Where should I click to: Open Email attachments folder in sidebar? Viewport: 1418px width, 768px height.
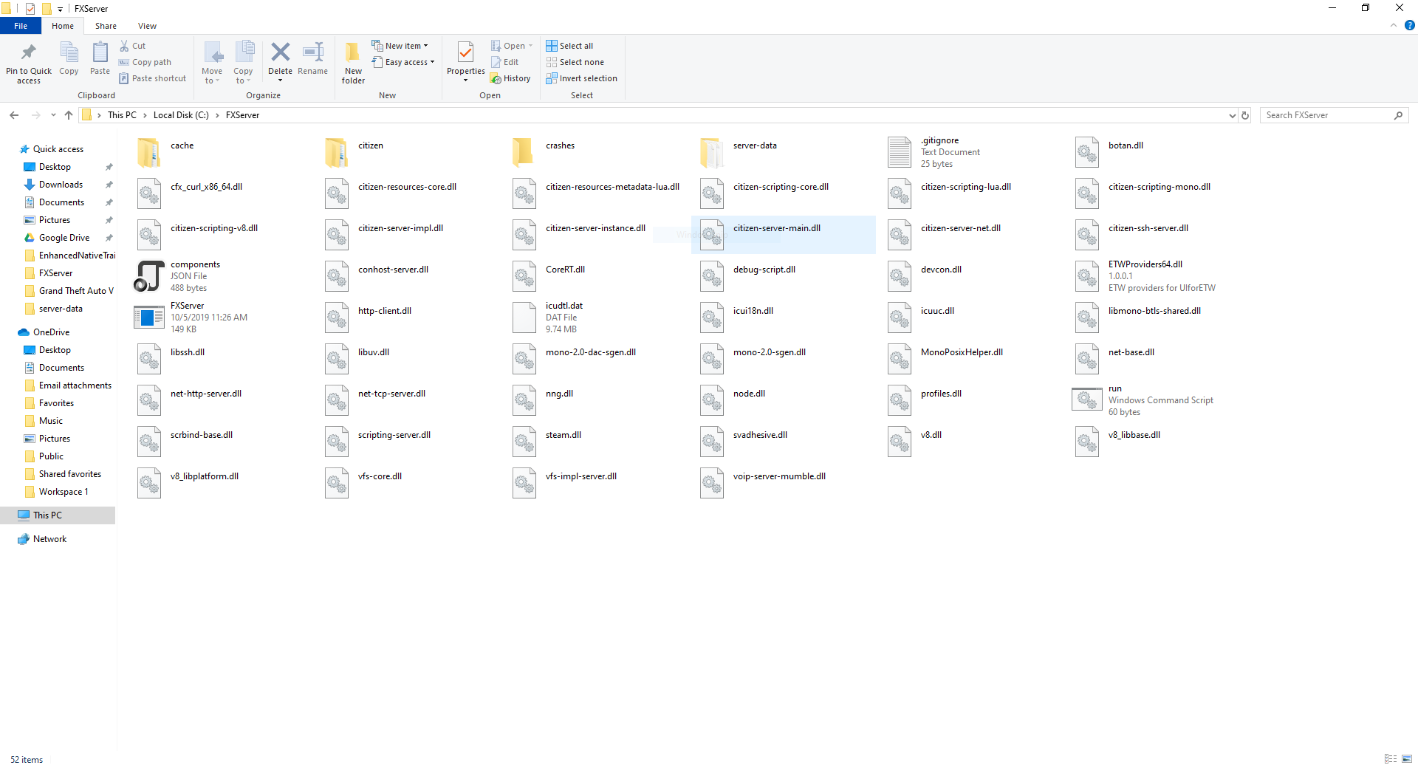75,385
